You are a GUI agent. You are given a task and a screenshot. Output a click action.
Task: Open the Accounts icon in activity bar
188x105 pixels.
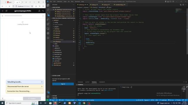(x=48, y=92)
